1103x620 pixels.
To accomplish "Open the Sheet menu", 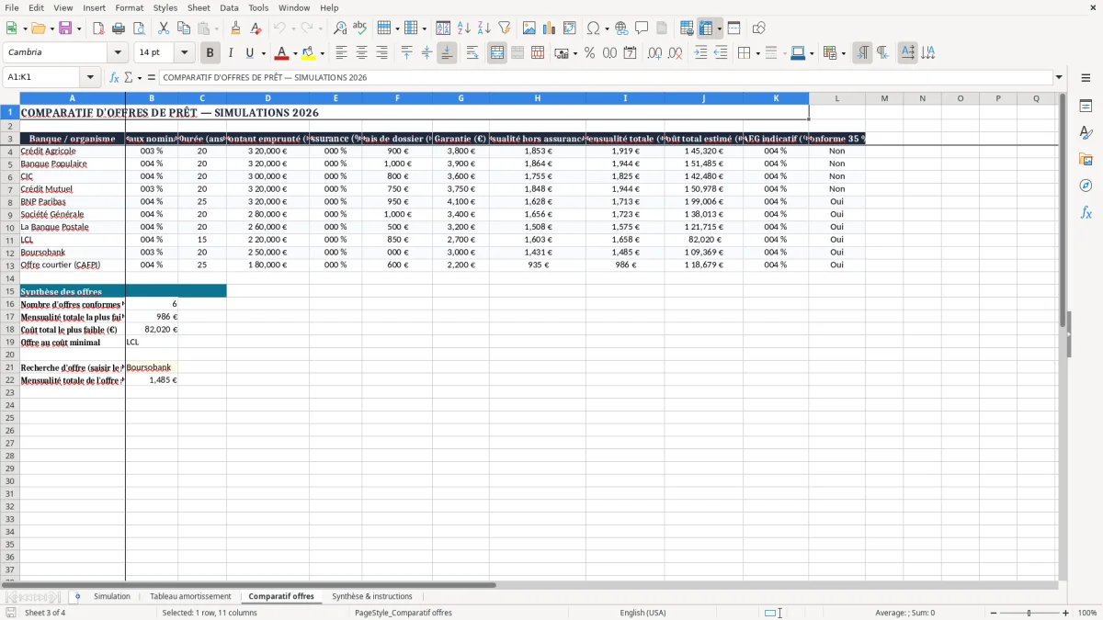I will pos(199,7).
